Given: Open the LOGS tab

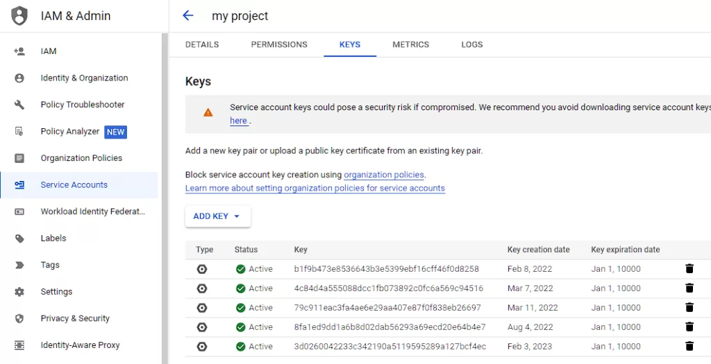Looking at the screenshot, I should [472, 44].
